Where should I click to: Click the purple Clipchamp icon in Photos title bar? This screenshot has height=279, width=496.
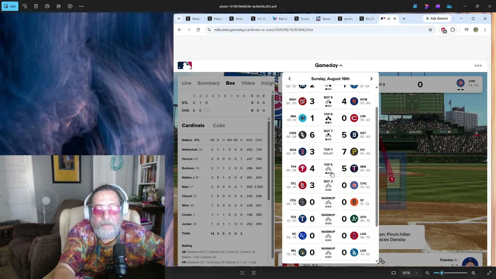point(438,6)
